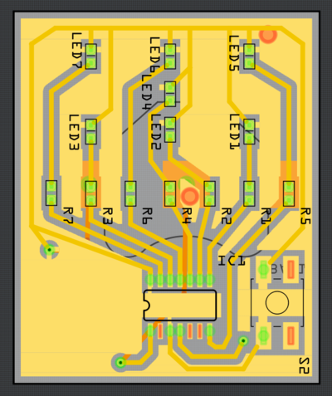Screen dimensions: 332x396
Task: Select the LED3 component pads
Action: point(91,132)
